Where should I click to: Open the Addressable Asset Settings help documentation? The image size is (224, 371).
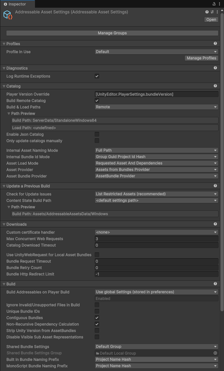click(x=206, y=12)
